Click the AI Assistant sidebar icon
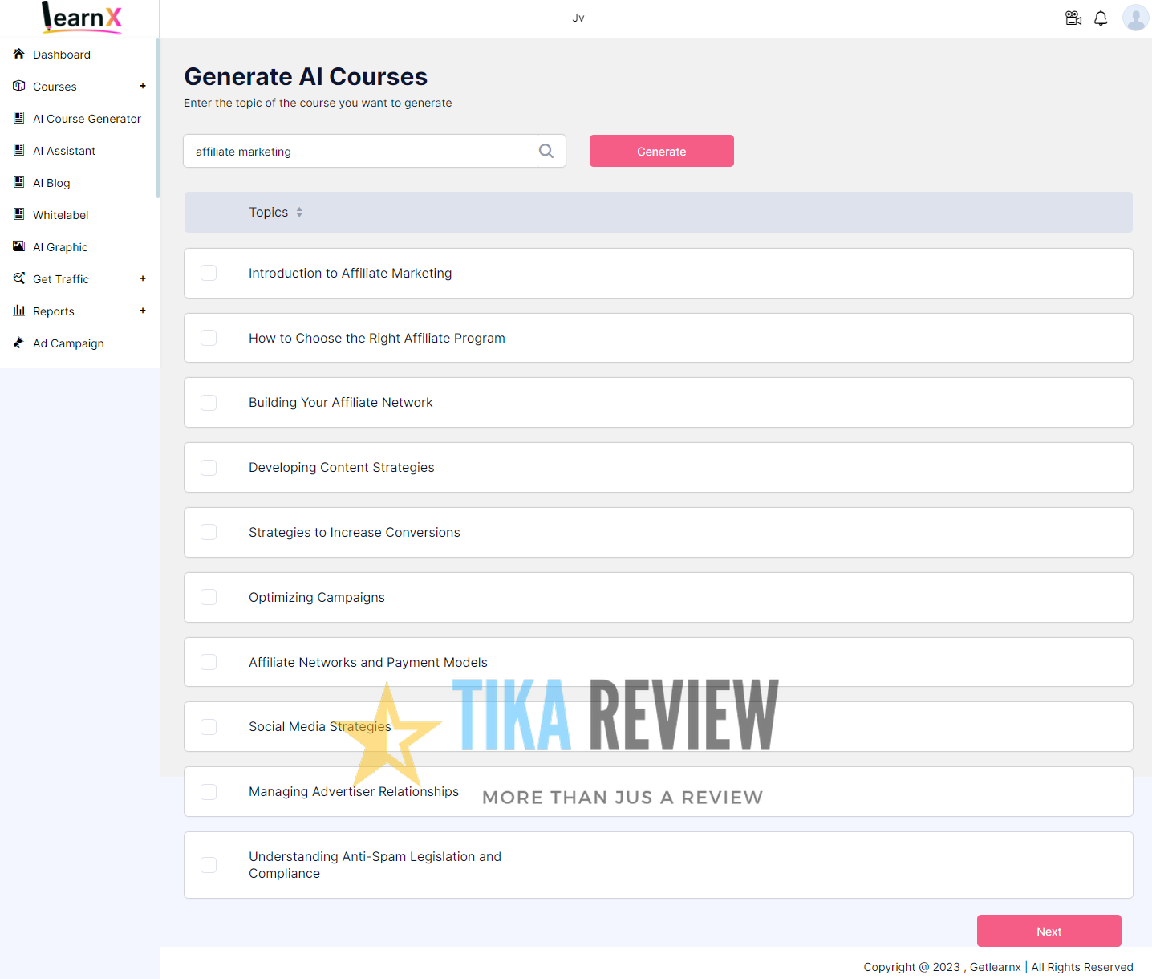Image resolution: width=1152 pixels, height=979 pixels. point(18,150)
